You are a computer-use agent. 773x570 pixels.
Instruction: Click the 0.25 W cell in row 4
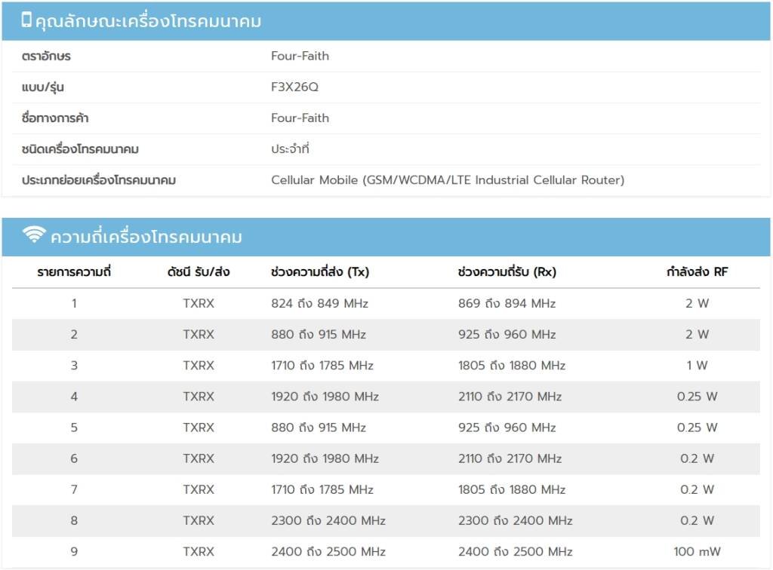pos(697,397)
